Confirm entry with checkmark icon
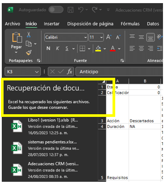This screenshot has height=184, width=167. [61, 72]
